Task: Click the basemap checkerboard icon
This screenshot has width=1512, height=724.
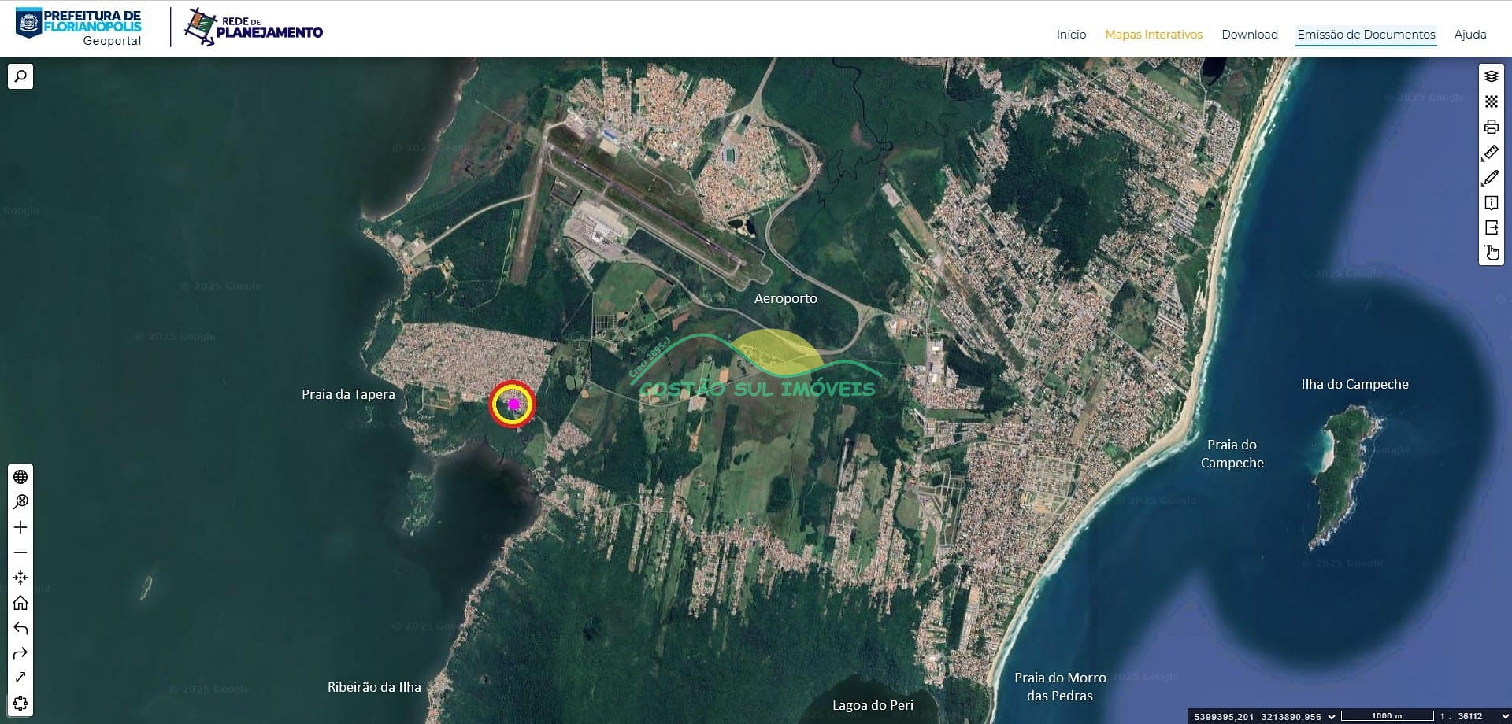Action: pos(1491,102)
